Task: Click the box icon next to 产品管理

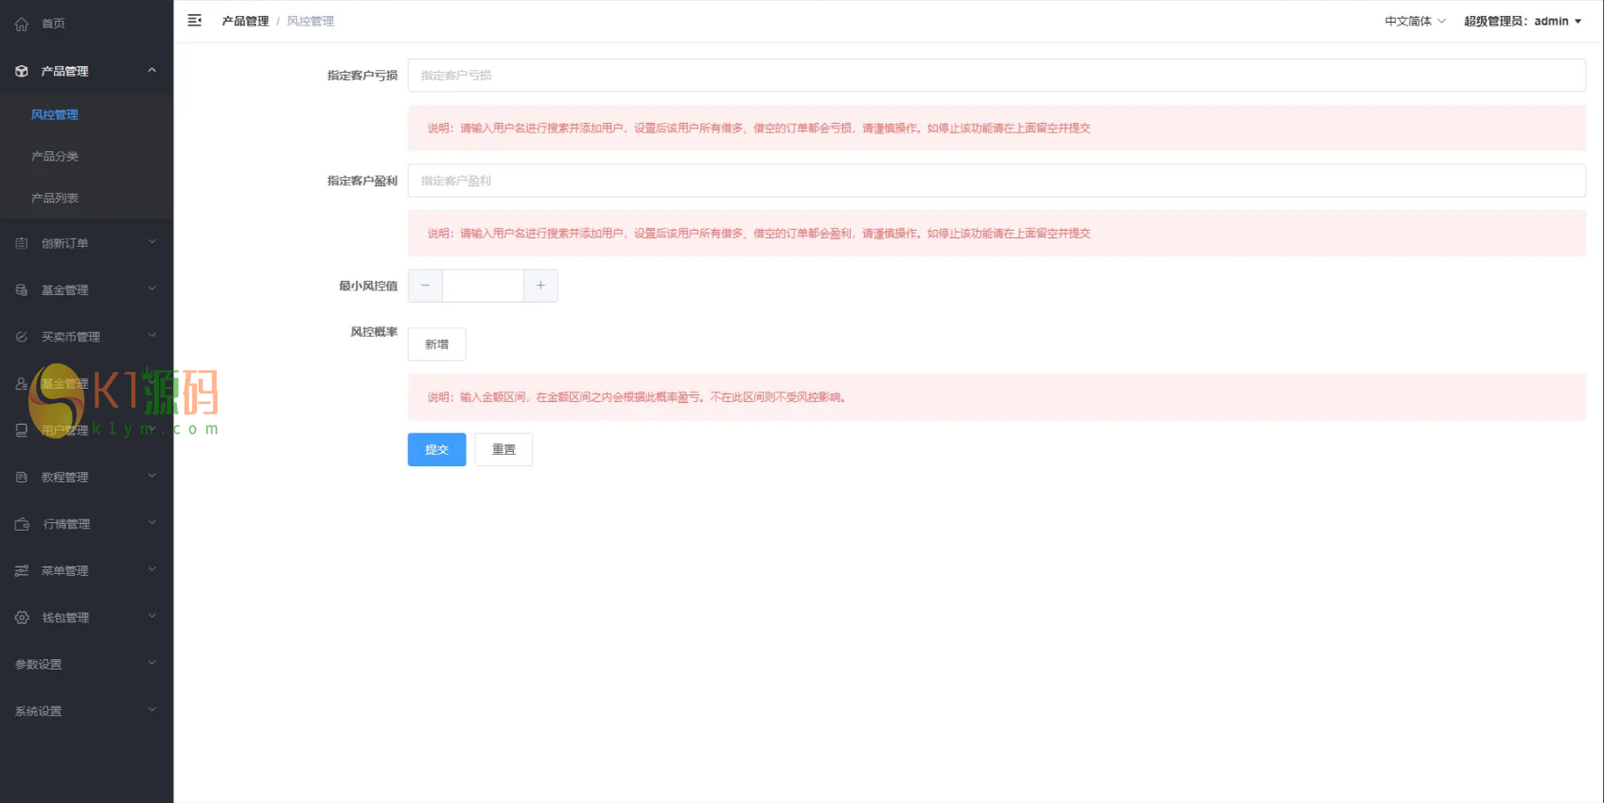Action: pos(22,71)
